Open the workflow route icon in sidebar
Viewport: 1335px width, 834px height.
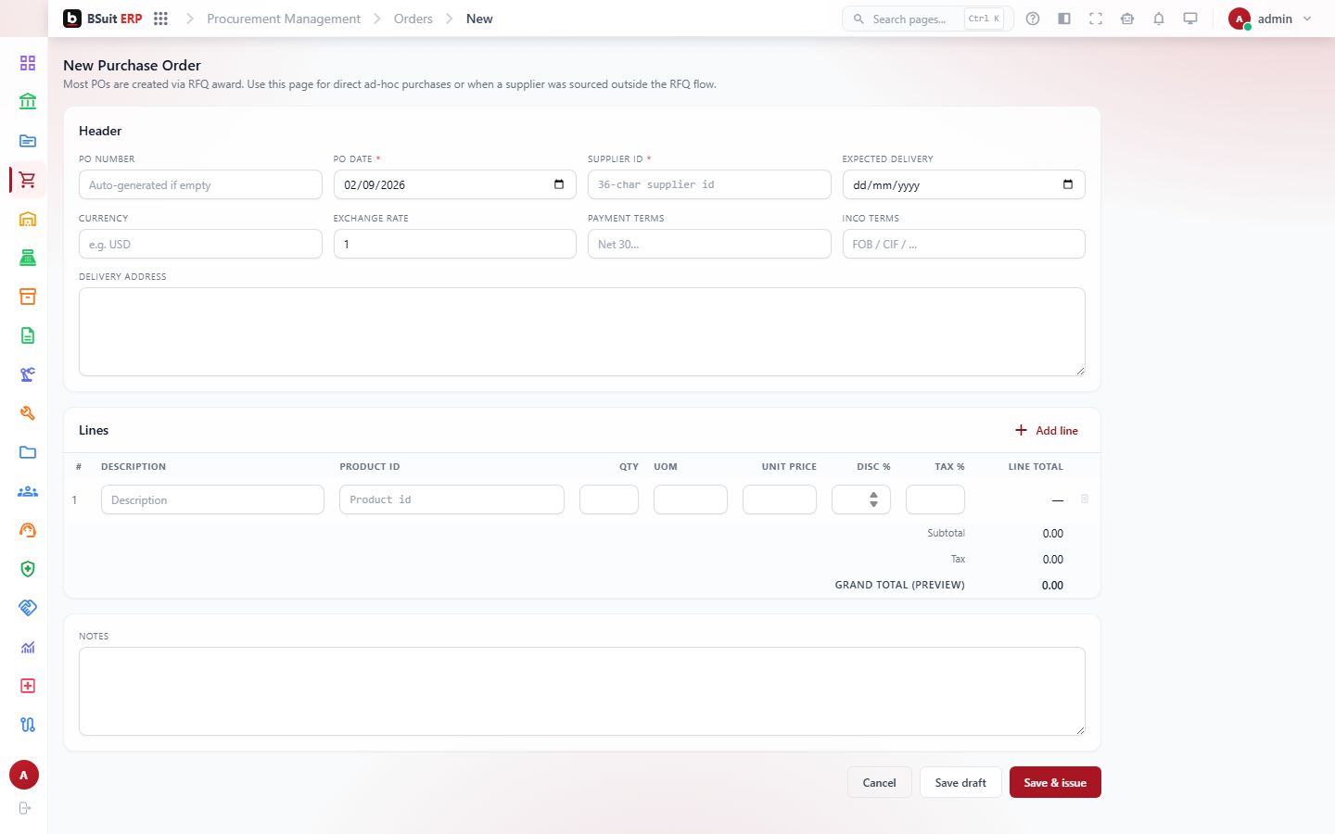tap(28, 725)
